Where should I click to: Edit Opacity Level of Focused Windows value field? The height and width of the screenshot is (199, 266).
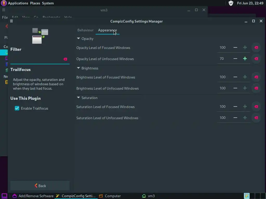pyautogui.click(x=224, y=48)
